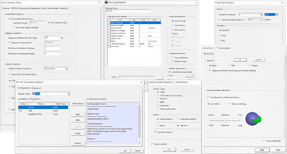The height and width of the screenshot is (154, 287).
Task: Click the Make Active button
Action: (x=78, y=104)
